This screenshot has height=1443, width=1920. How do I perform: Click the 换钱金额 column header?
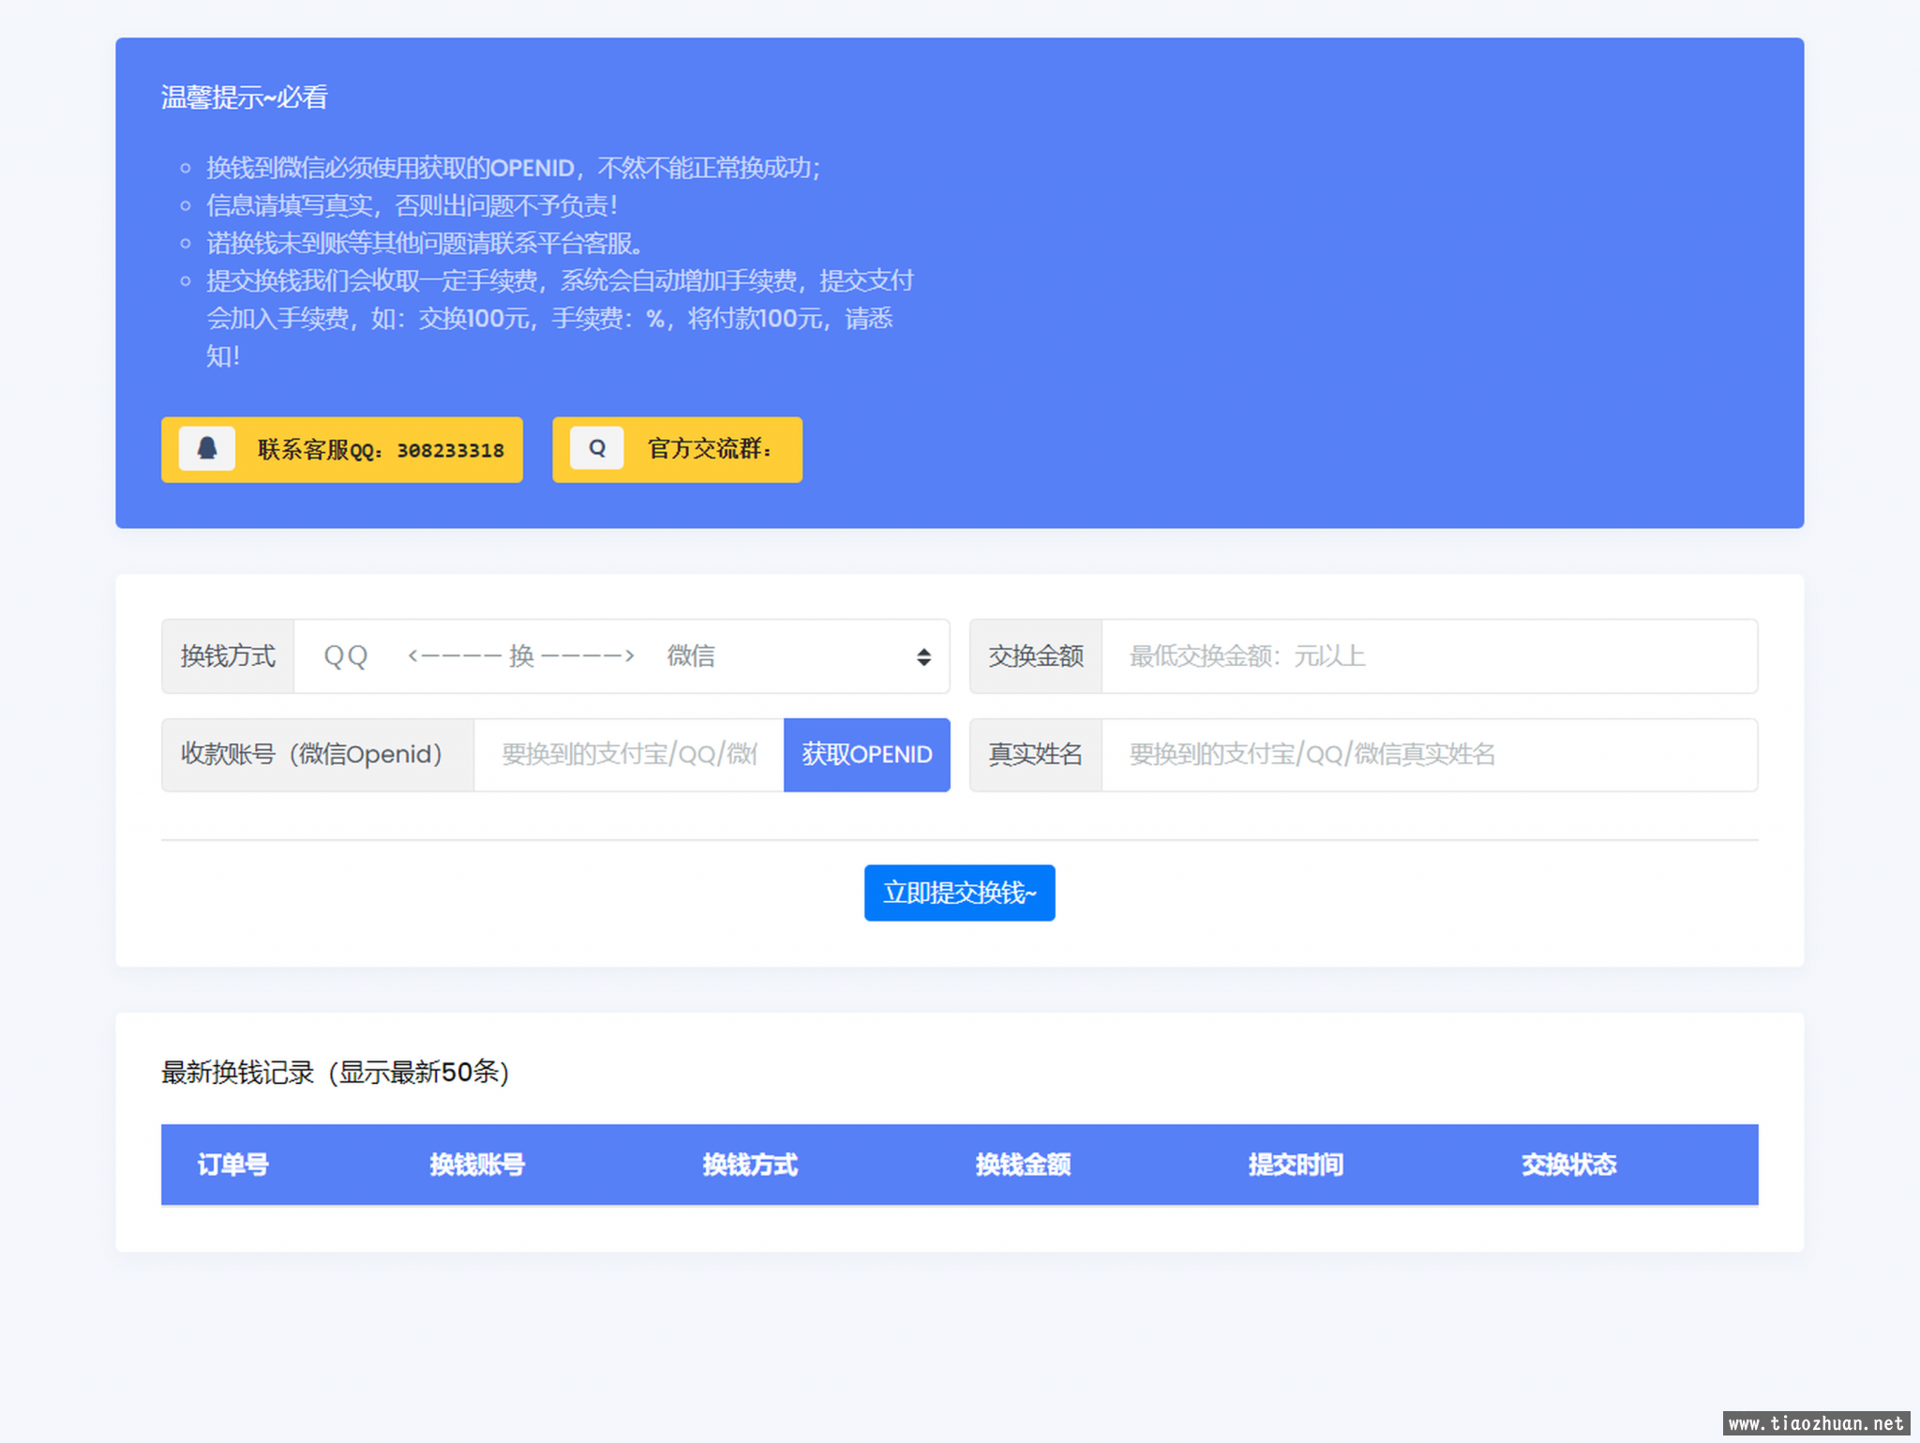pos(1023,1165)
